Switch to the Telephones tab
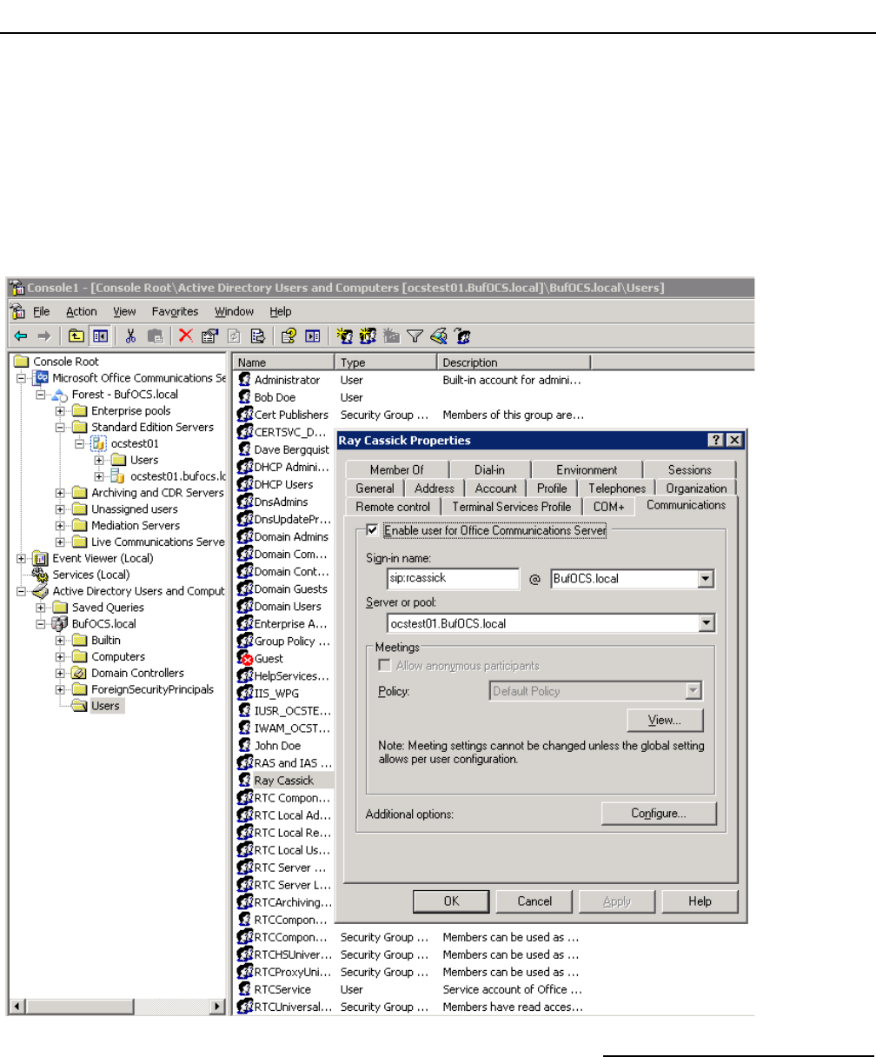 [617, 489]
